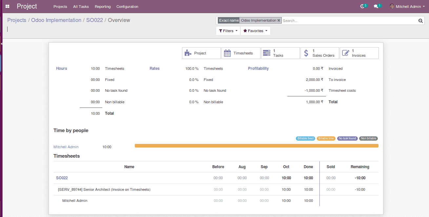Open the Projects menu
This screenshot has height=217, width=429.
click(60, 7)
